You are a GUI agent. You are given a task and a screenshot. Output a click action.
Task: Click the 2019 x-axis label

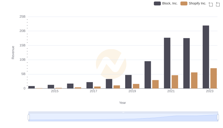click(132, 91)
